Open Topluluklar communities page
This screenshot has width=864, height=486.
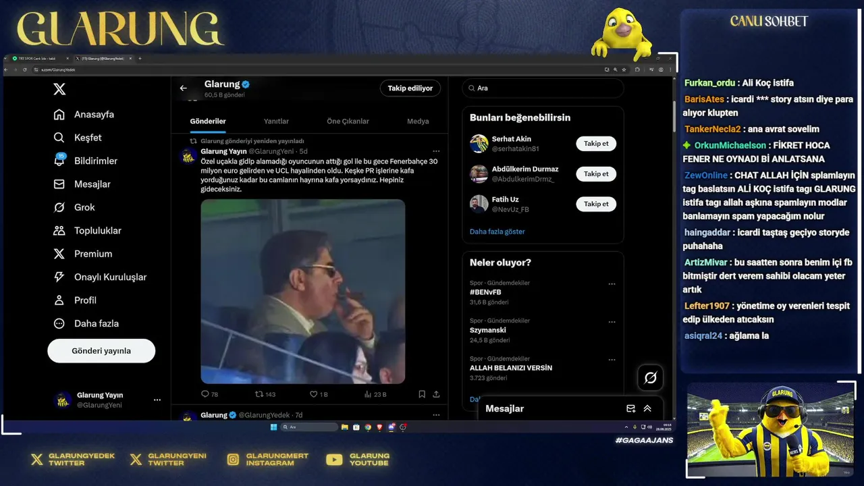pos(88,231)
